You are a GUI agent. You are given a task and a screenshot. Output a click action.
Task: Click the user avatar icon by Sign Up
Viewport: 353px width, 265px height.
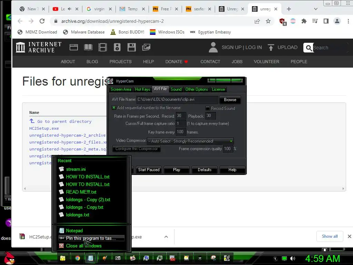[x=213, y=47]
